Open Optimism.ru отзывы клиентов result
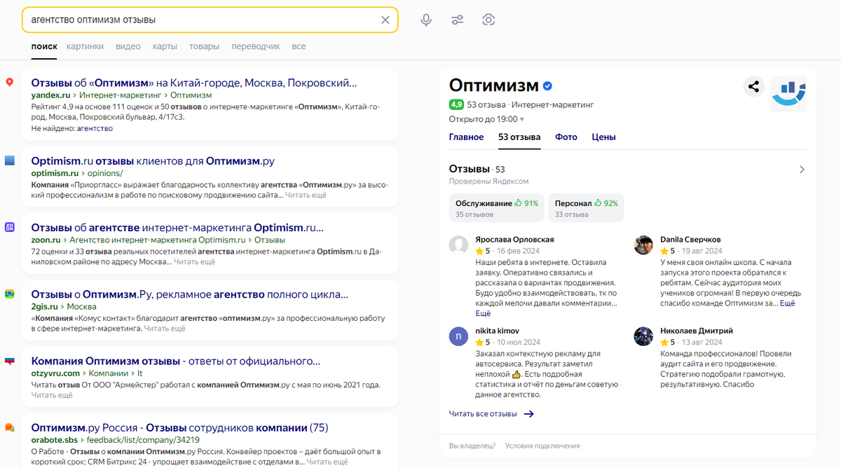This screenshot has width=841, height=468. [153, 161]
